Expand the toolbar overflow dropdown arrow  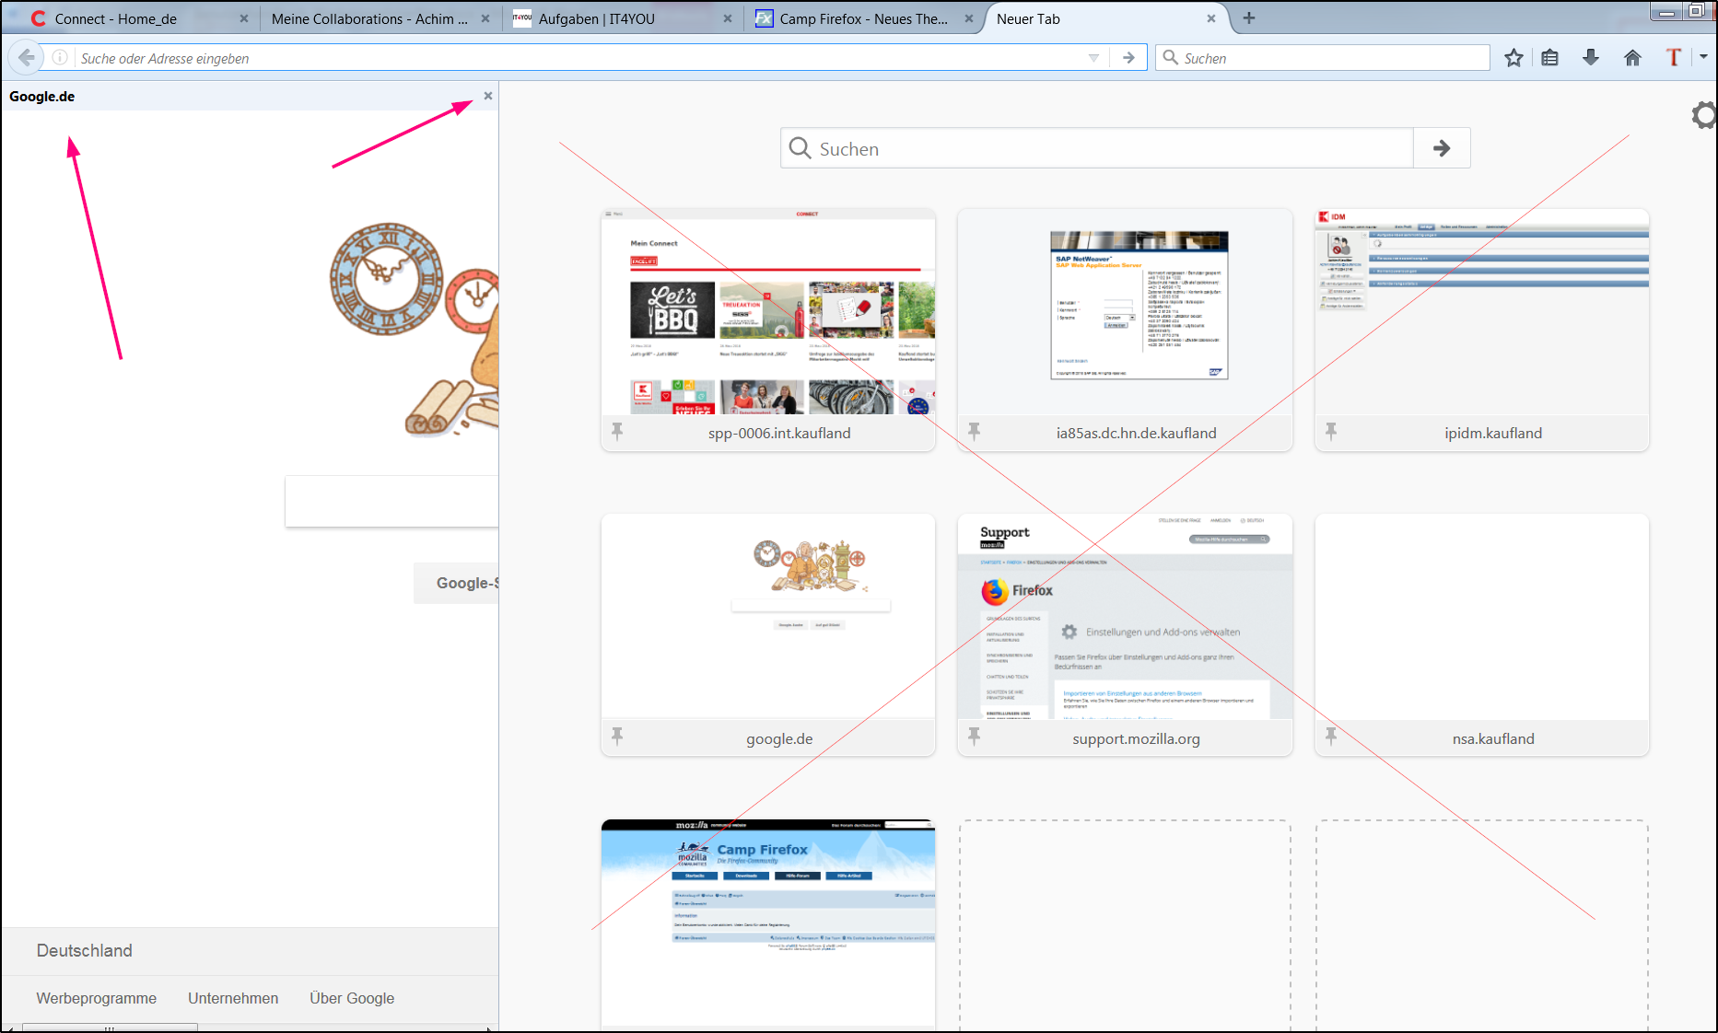click(1703, 57)
